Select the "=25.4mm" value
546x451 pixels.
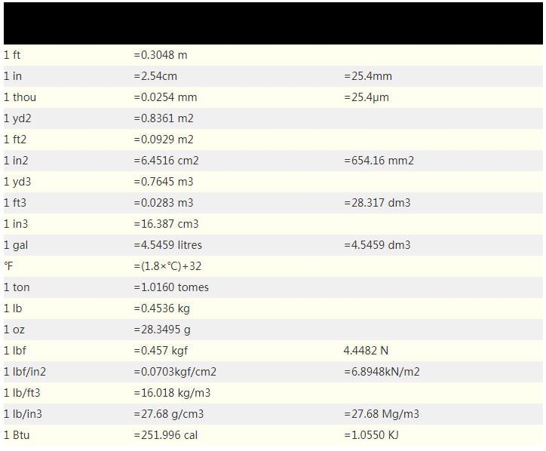tap(368, 76)
